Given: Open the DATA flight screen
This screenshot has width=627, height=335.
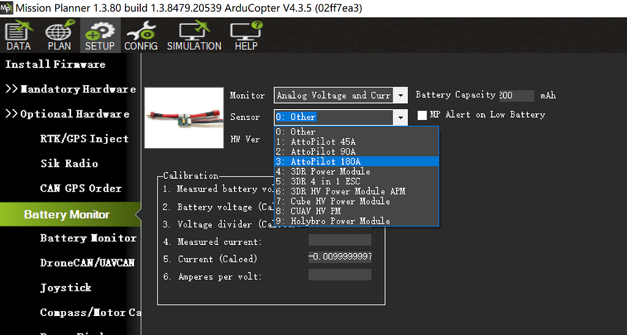Looking at the screenshot, I should (x=18, y=36).
